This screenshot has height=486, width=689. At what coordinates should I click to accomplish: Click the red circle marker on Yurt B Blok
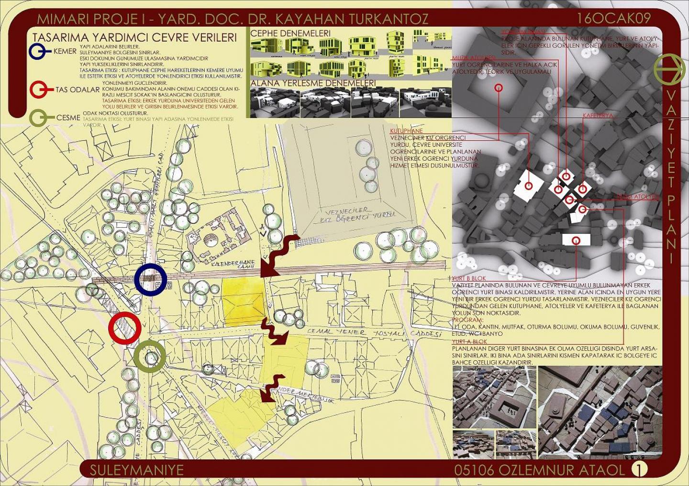pyautogui.click(x=577, y=239)
